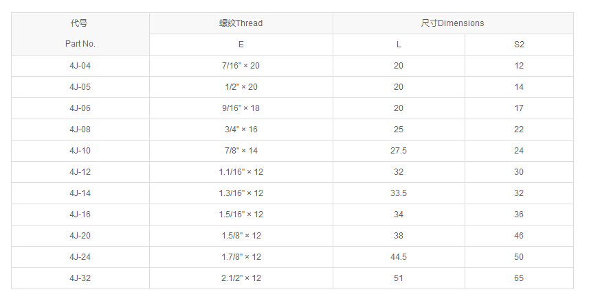This screenshot has height=305, width=589.
Task: Select the 螺纹Thread header cell
Action: coord(241,23)
